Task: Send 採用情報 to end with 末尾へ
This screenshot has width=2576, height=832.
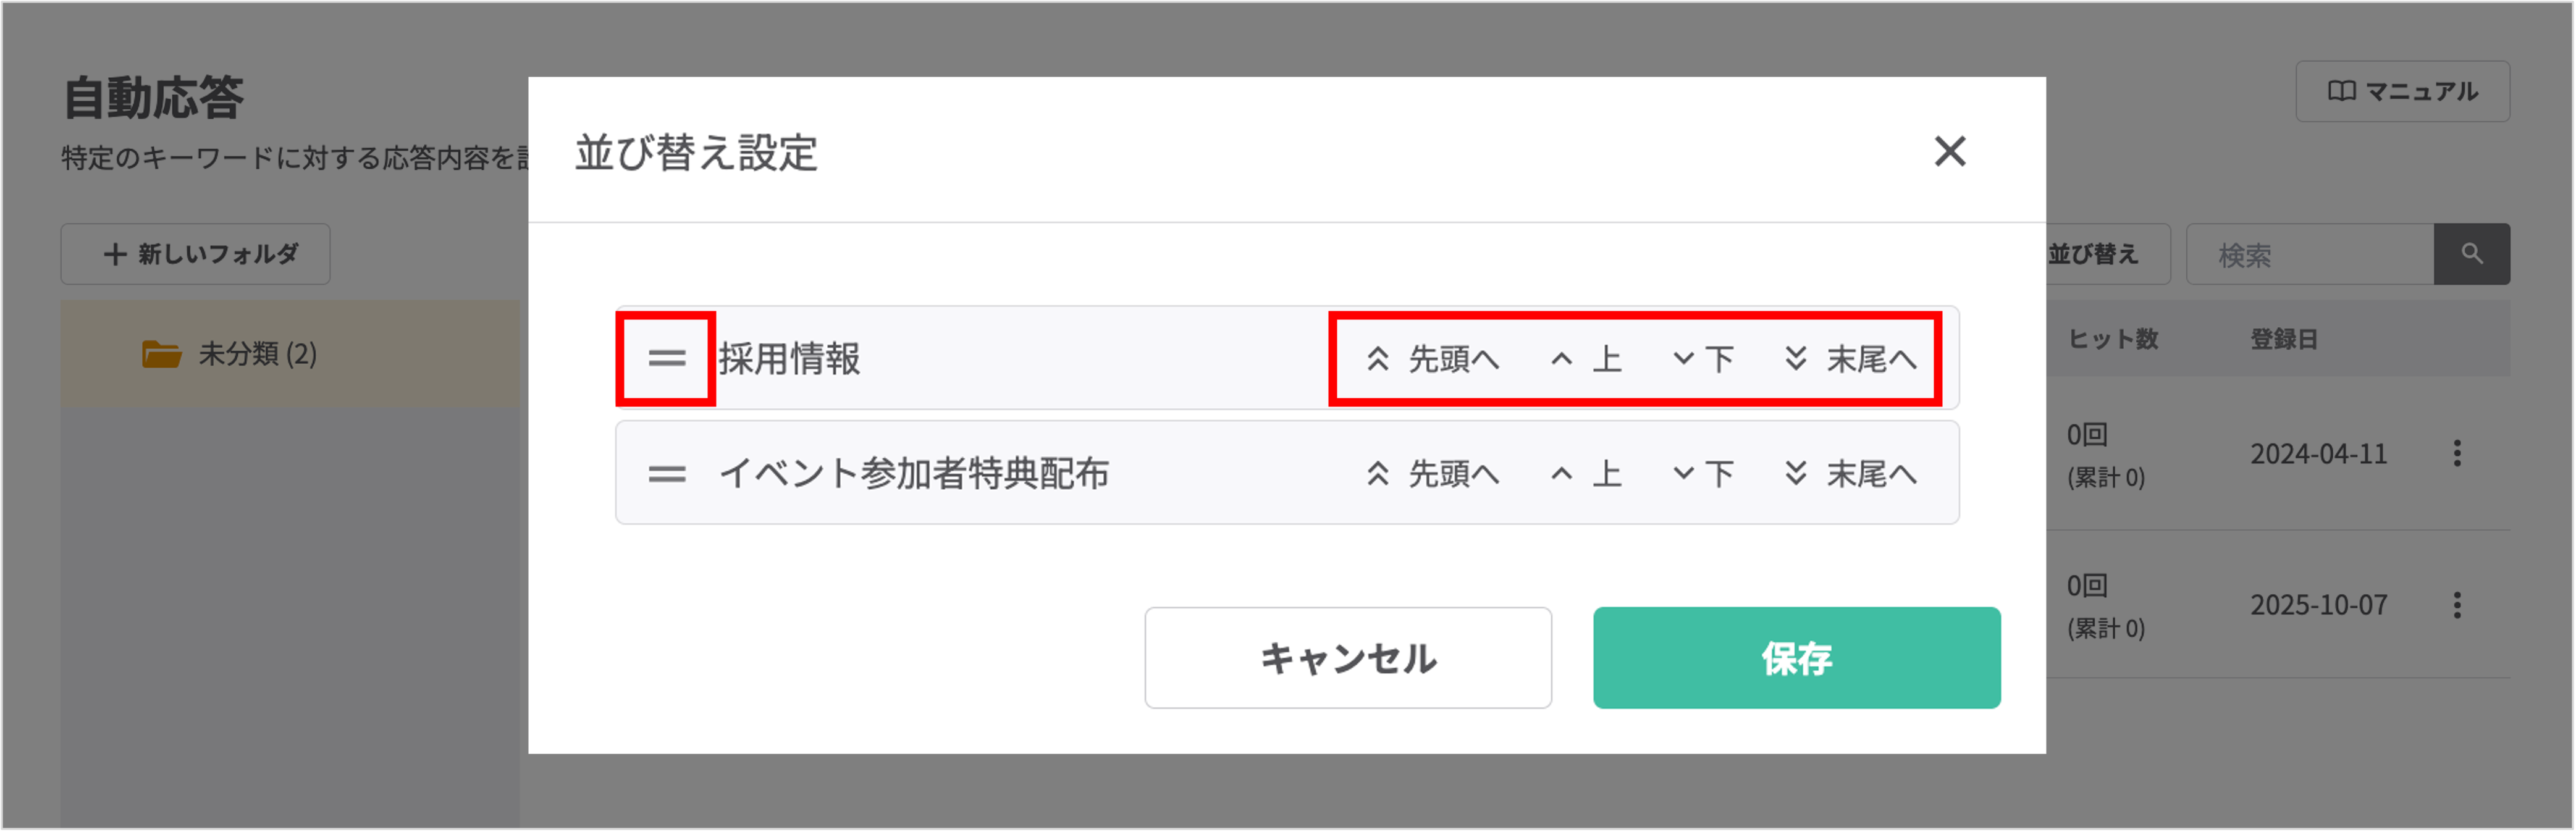Action: pyautogui.click(x=1851, y=358)
